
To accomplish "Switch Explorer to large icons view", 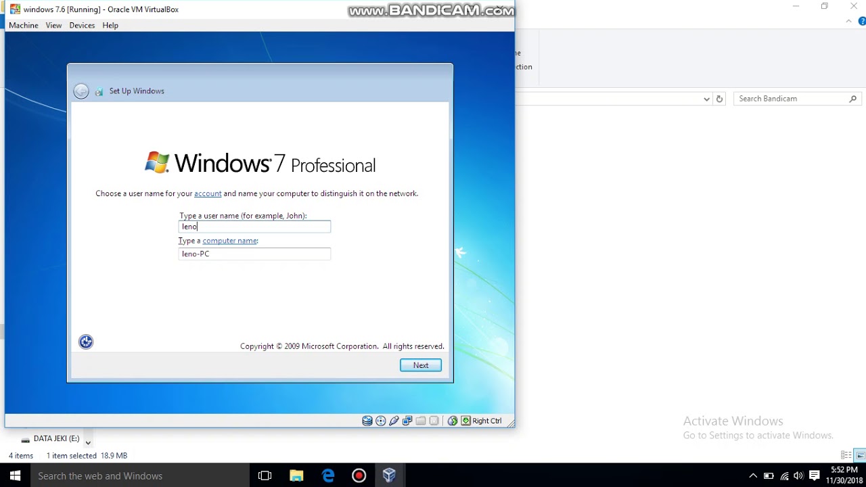I will [860, 455].
